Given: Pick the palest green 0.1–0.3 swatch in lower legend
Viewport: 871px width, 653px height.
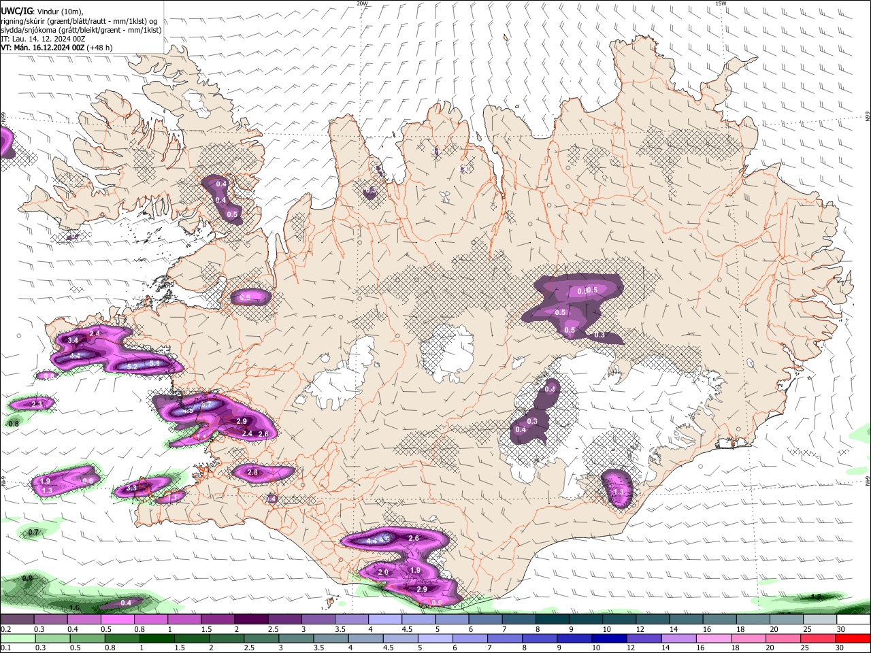Looking at the screenshot, I should (x=18, y=638).
